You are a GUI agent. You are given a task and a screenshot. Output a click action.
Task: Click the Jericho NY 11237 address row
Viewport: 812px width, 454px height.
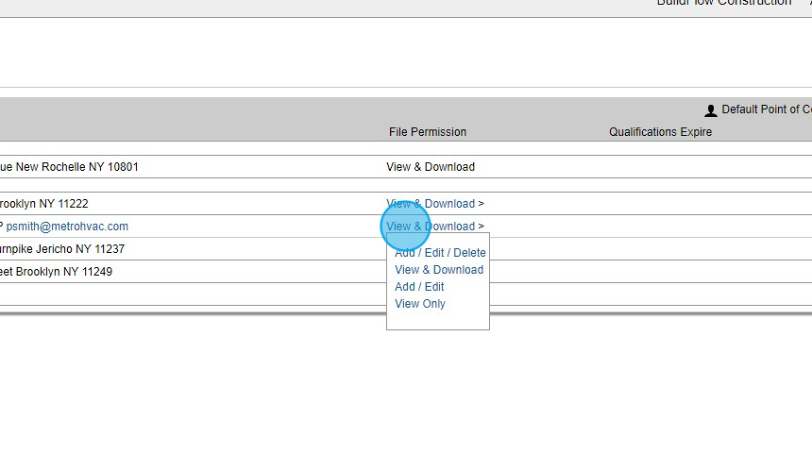[x=62, y=249]
